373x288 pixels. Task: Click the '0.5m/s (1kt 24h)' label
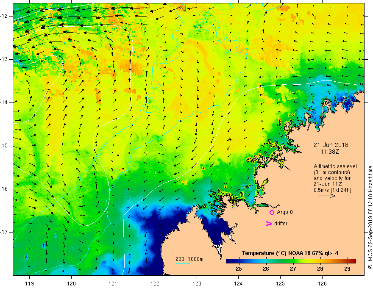pos(332,190)
